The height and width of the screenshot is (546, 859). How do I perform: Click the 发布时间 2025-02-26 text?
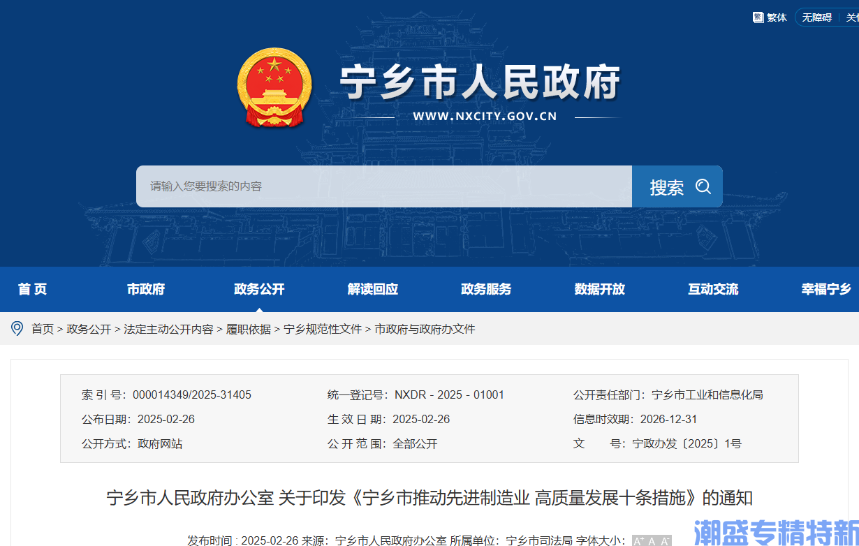243,540
